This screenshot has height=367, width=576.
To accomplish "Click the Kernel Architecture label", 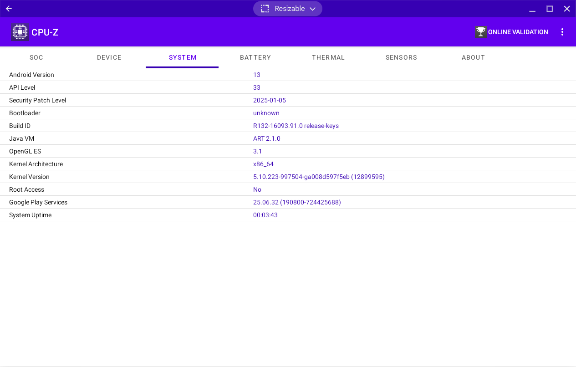I will 36,164.
